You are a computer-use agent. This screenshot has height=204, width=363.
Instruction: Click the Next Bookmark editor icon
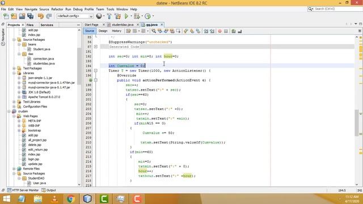point(192,31)
